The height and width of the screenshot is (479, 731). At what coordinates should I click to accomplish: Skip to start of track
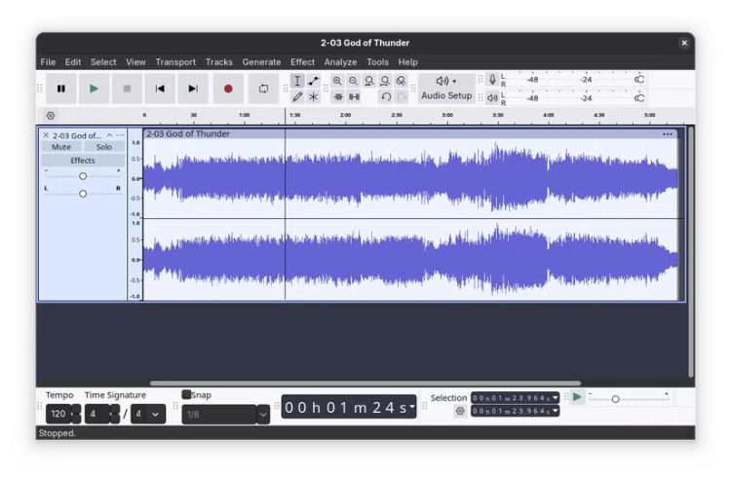(160, 89)
